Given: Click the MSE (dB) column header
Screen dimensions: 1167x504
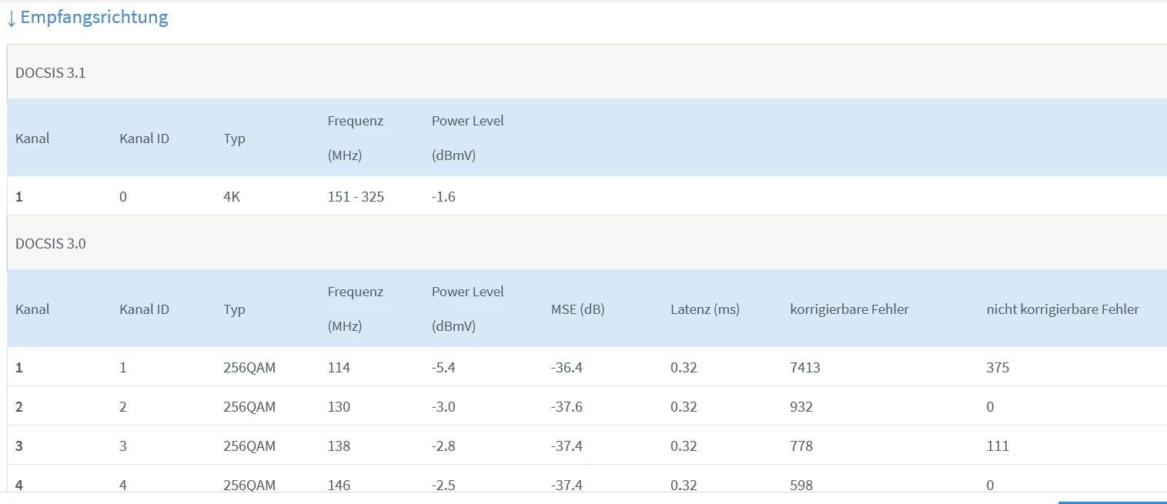Looking at the screenshot, I should [577, 309].
